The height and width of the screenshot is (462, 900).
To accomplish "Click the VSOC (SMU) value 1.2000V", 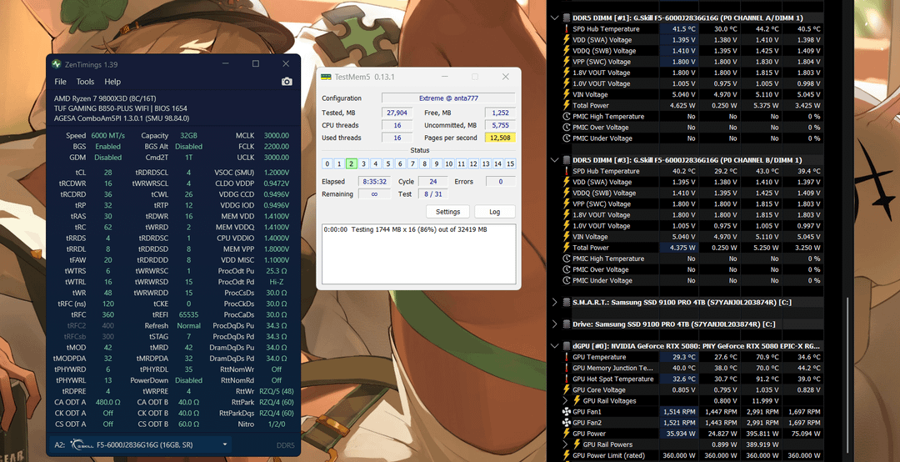I will (x=277, y=173).
